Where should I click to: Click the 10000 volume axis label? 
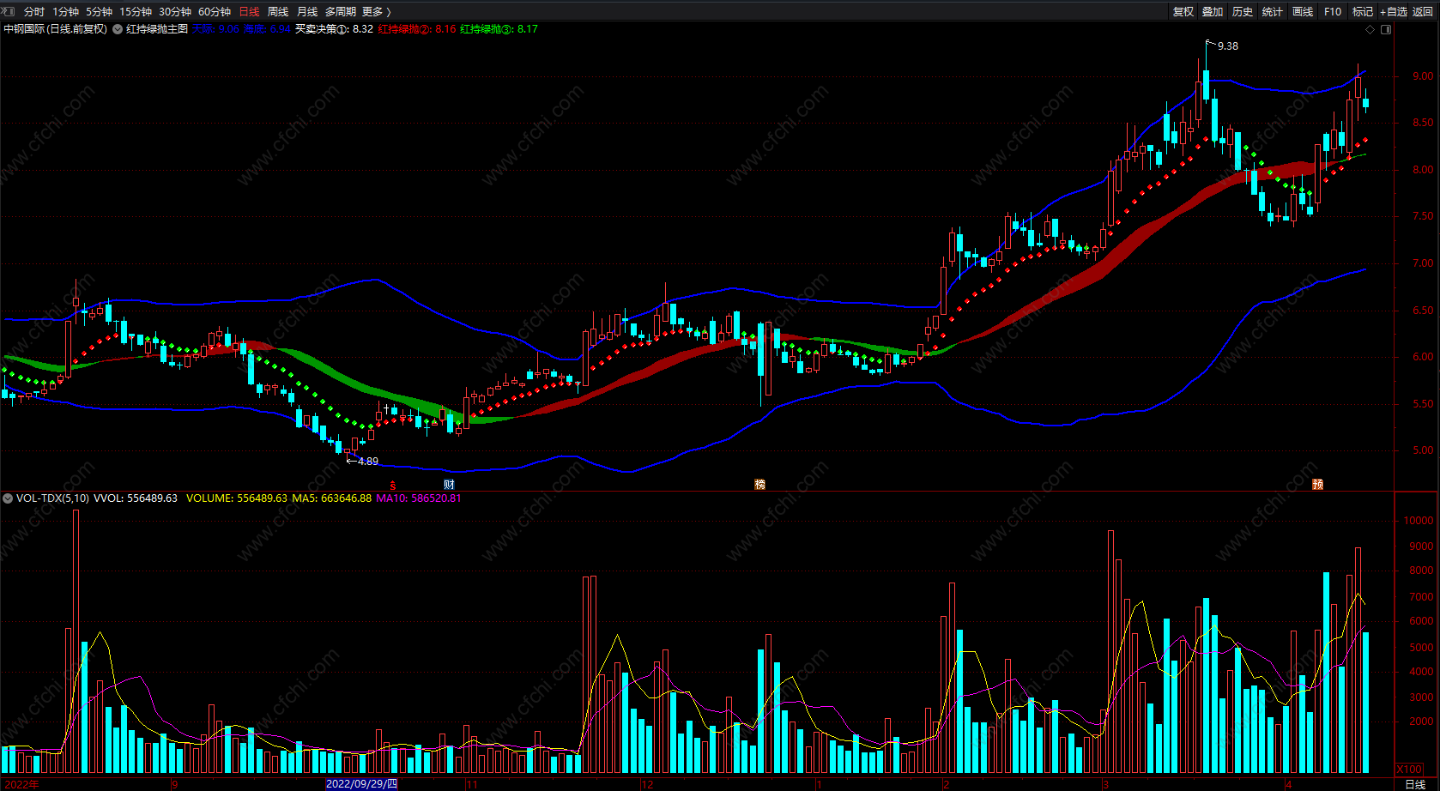1419,521
